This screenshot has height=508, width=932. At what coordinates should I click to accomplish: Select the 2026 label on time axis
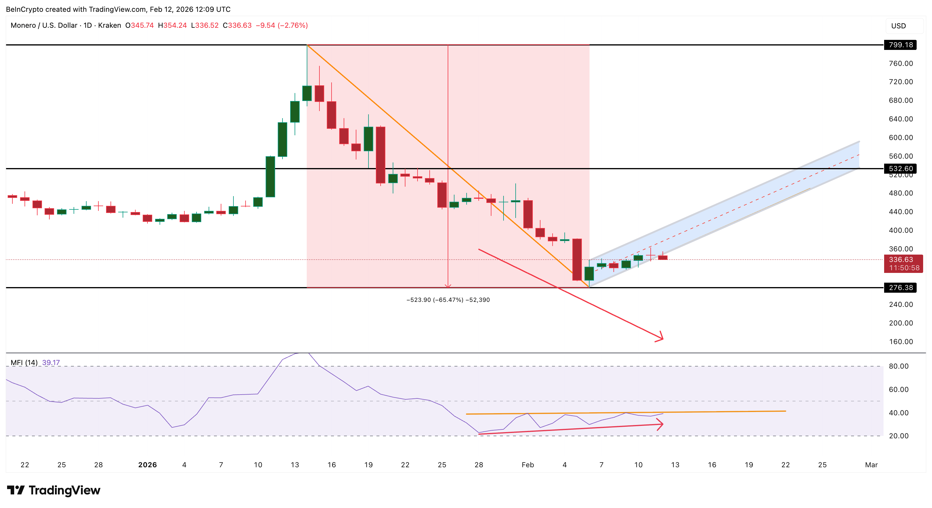148,465
